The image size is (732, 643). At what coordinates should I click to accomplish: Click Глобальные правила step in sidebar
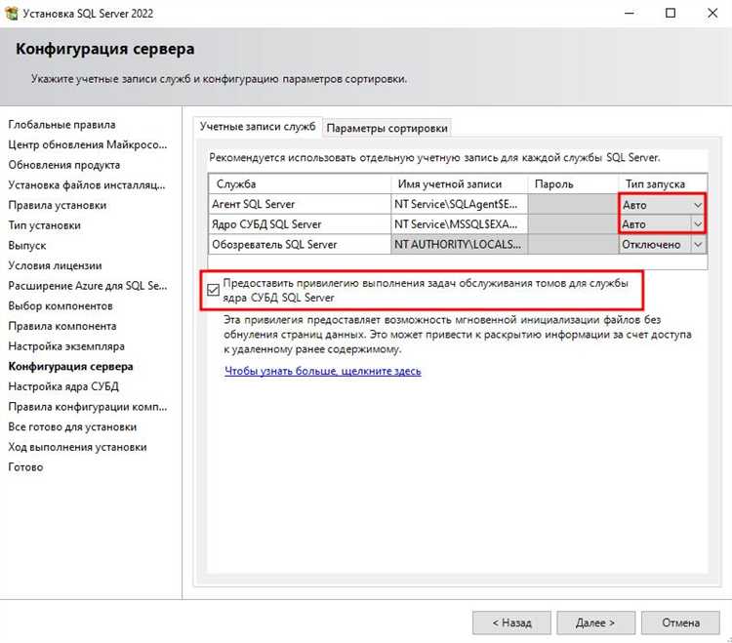tap(61, 125)
